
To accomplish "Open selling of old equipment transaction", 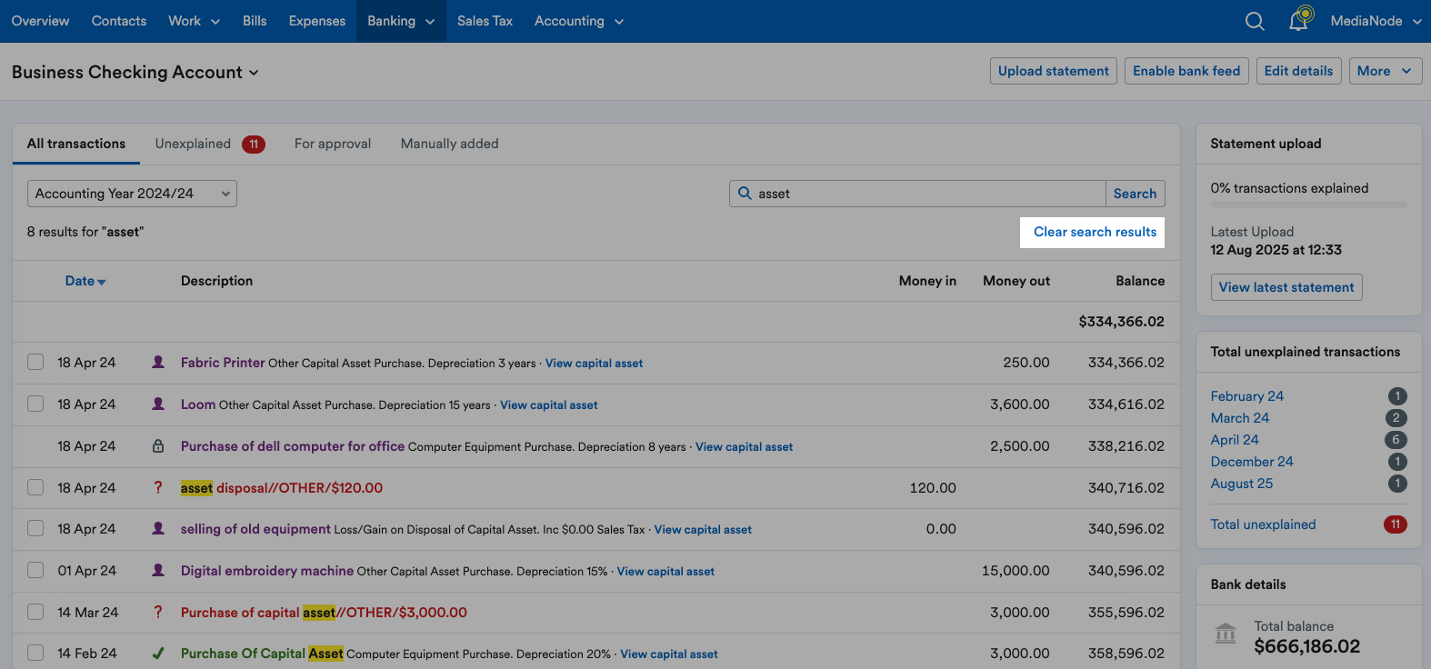I will [x=255, y=528].
